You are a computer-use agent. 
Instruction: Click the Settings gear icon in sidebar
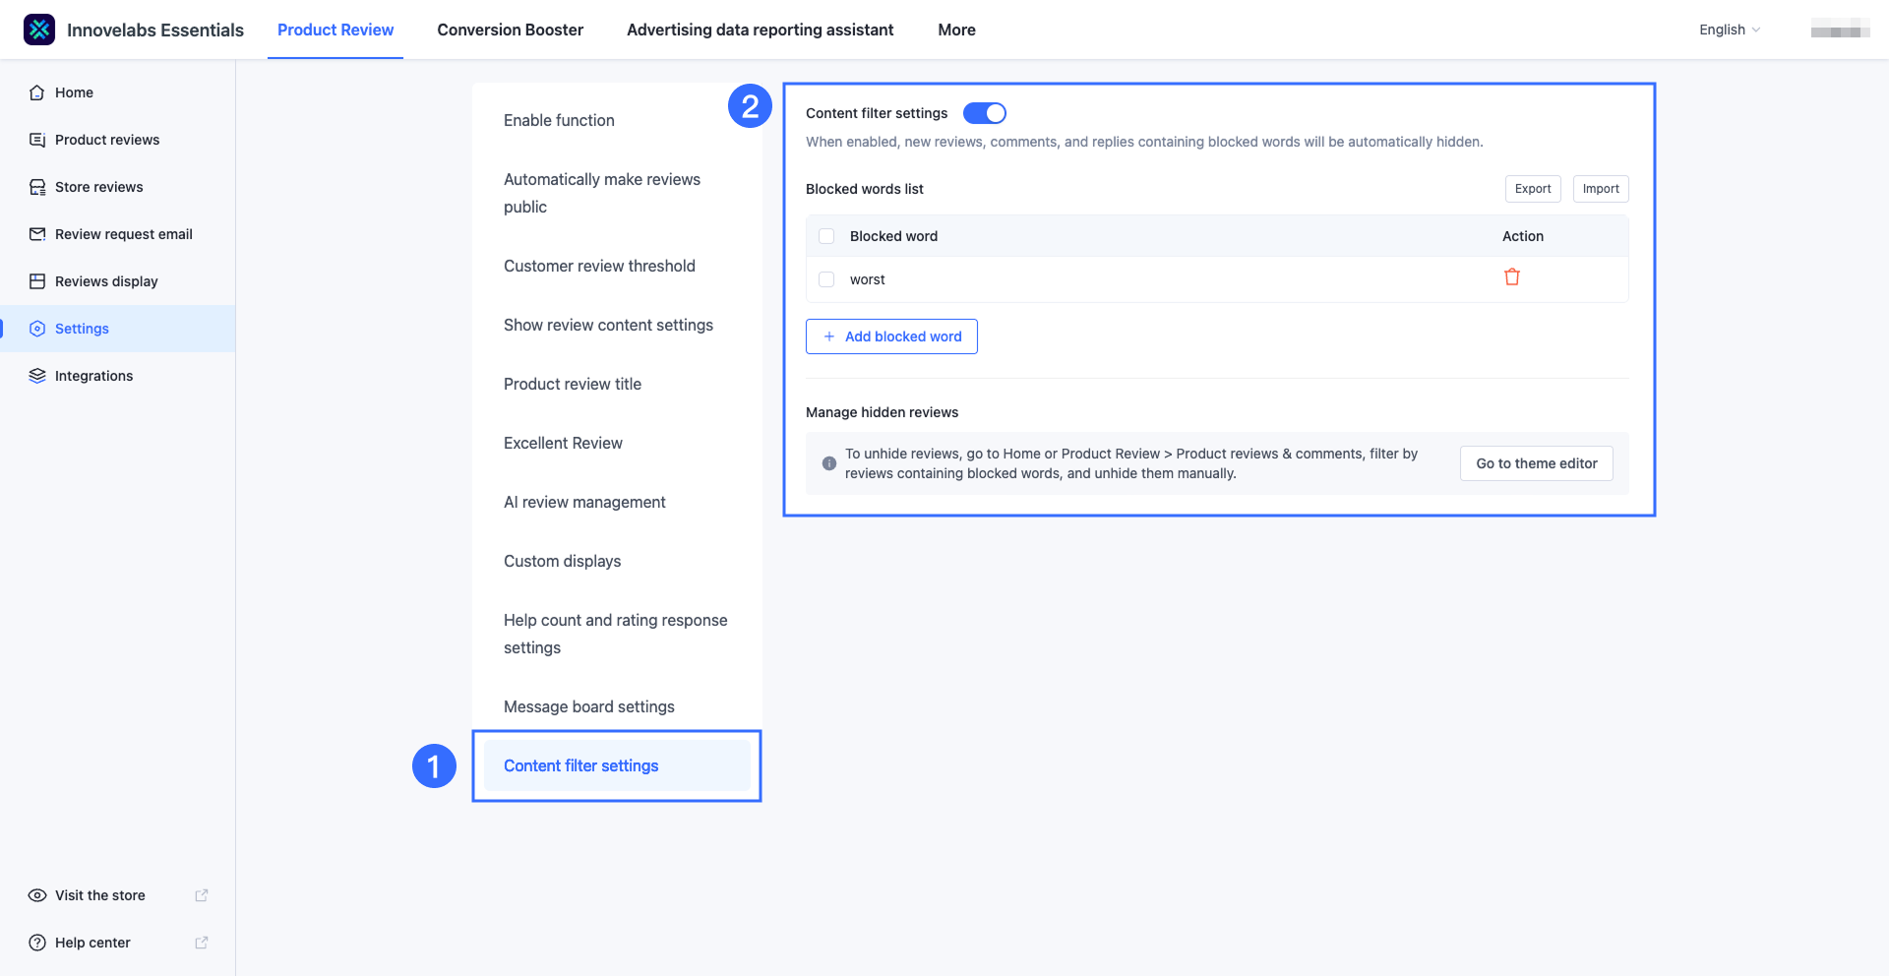(37, 329)
